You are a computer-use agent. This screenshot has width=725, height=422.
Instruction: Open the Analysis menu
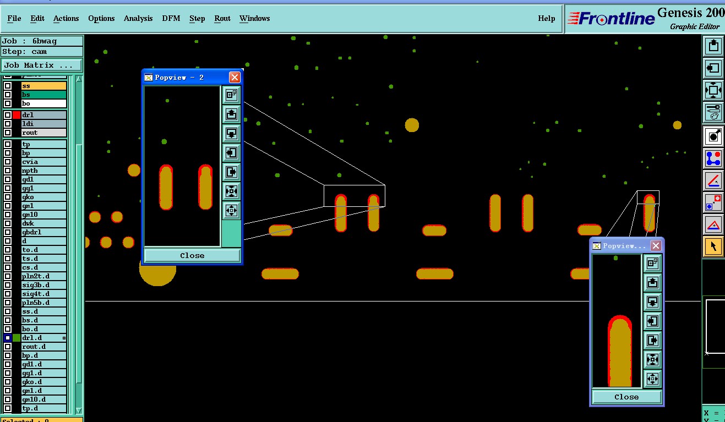coord(138,18)
